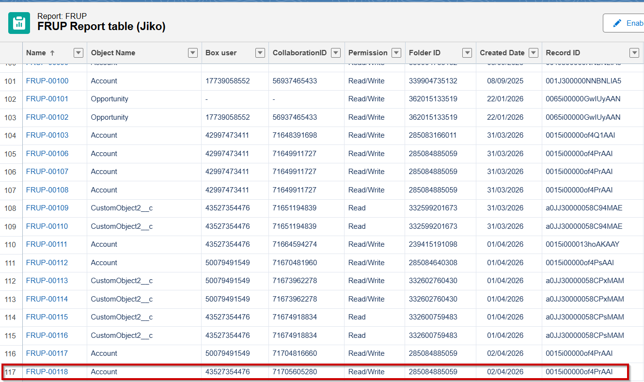This screenshot has height=382, width=644.
Task: Open the FRUP-00100 record link
Action: point(47,81)
